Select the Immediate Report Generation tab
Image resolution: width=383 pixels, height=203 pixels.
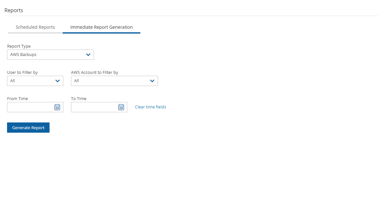101,27
